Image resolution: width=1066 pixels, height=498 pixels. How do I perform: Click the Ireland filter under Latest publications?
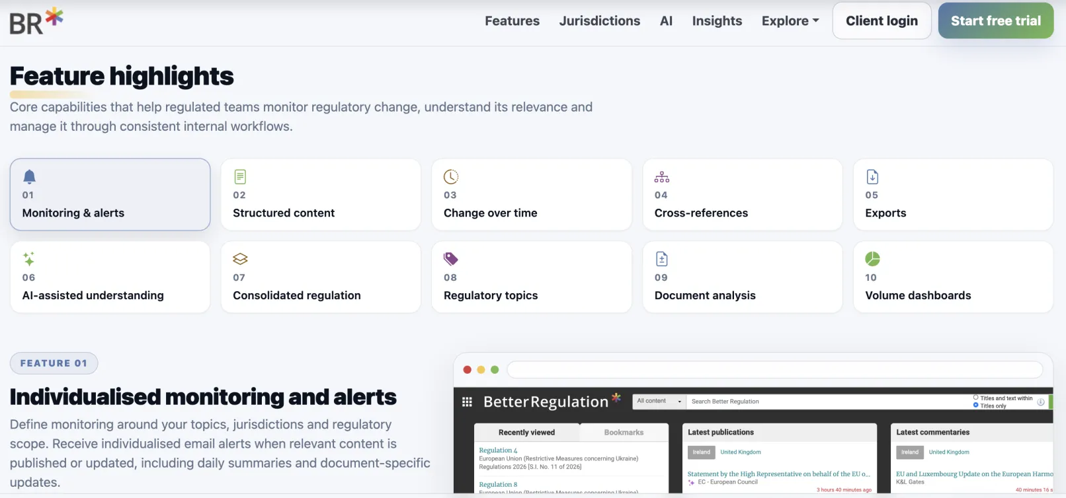pyautogui.click(x=702, y=452)
